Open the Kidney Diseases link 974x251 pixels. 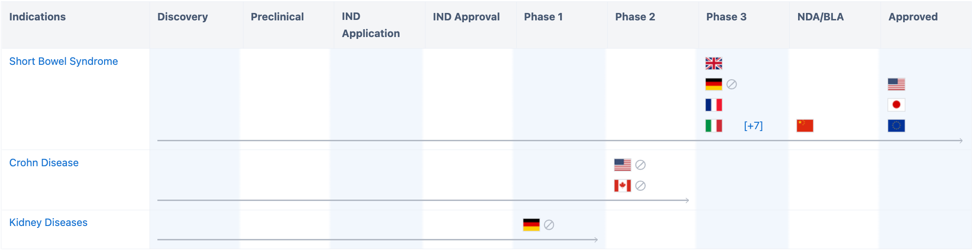(x=48, y=222)
